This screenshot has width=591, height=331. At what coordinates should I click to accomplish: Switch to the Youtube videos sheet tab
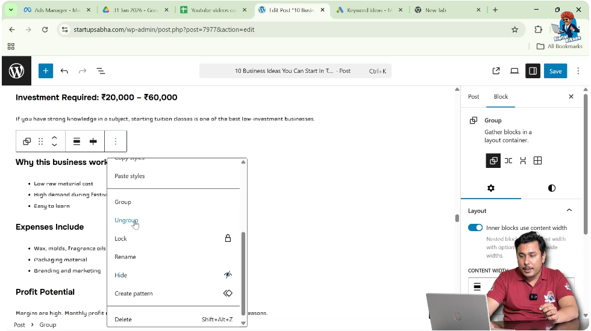tap(213, 10)
